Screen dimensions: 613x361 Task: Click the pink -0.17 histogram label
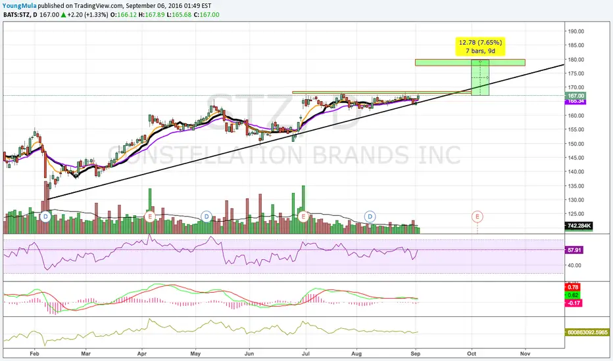point(574,303)
